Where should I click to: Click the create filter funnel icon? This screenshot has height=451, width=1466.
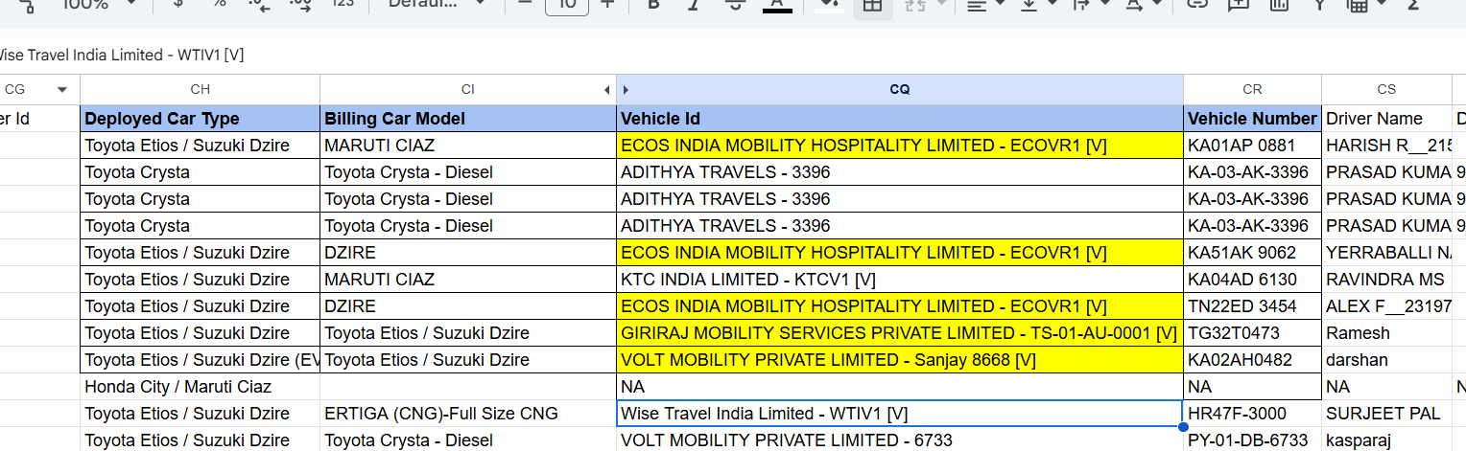coord(1319,4)
